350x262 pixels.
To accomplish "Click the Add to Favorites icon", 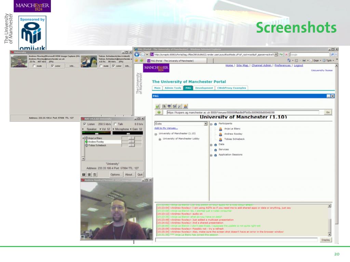I will [142, 61].
